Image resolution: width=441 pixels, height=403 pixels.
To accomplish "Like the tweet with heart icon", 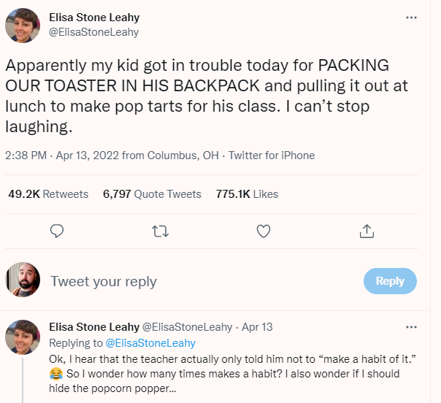I will (264, 231).
